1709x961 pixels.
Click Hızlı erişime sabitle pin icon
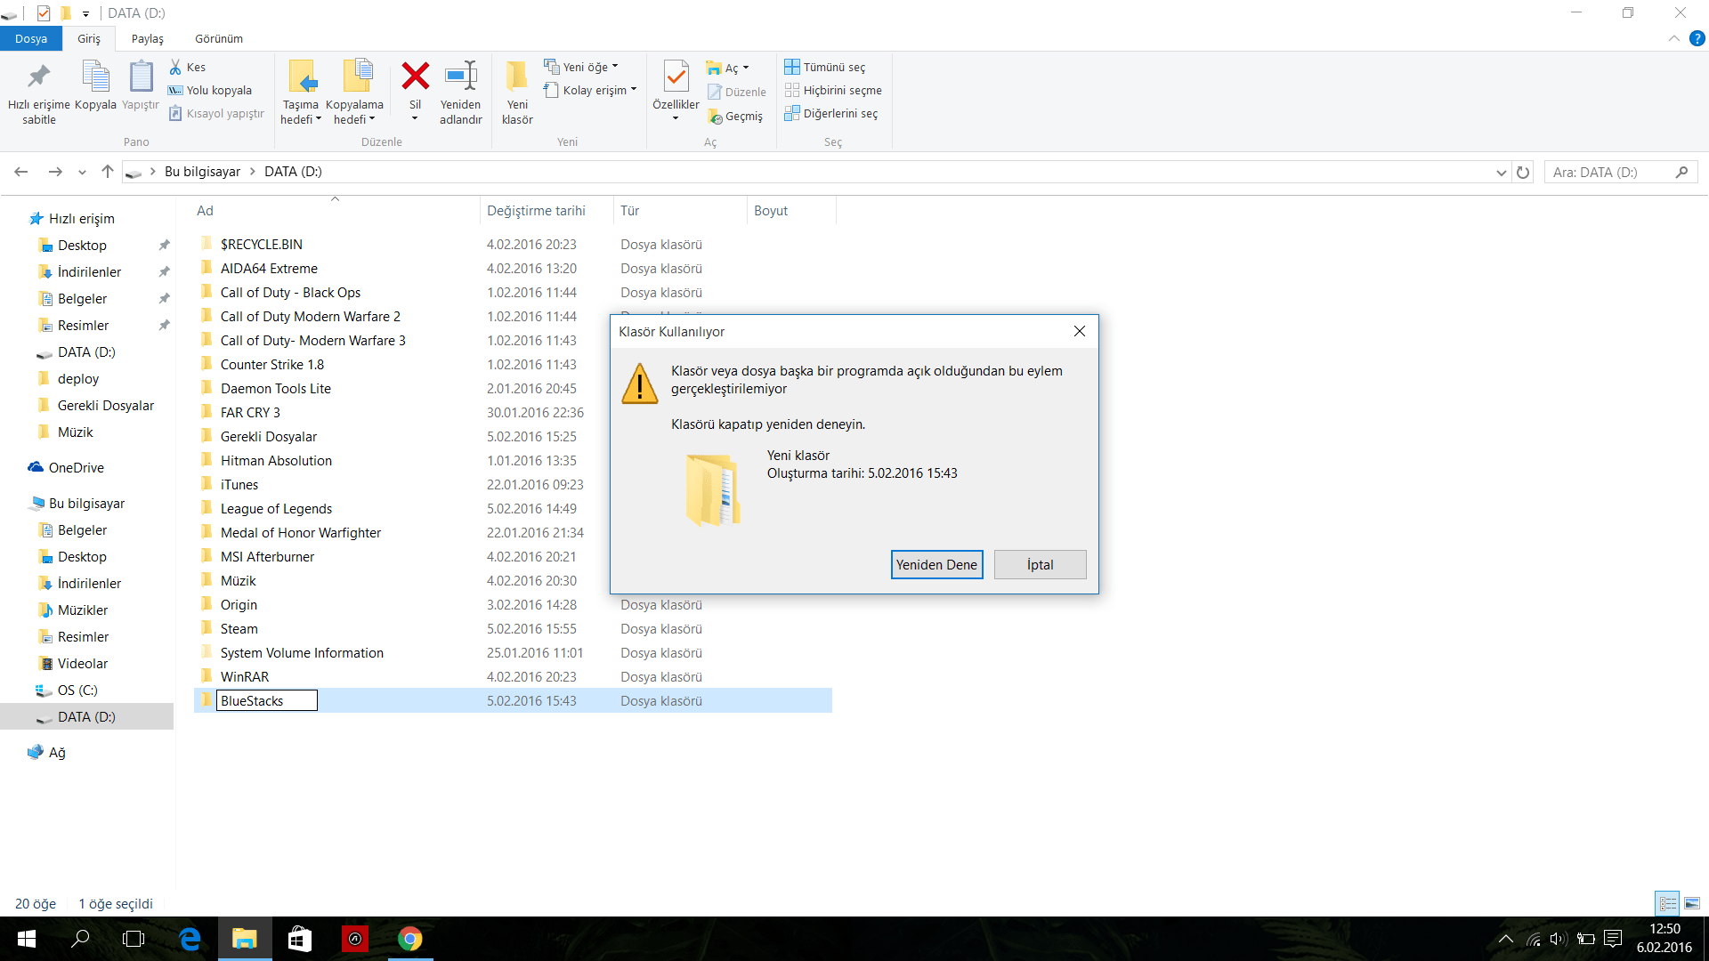click(x=38, y=77)
